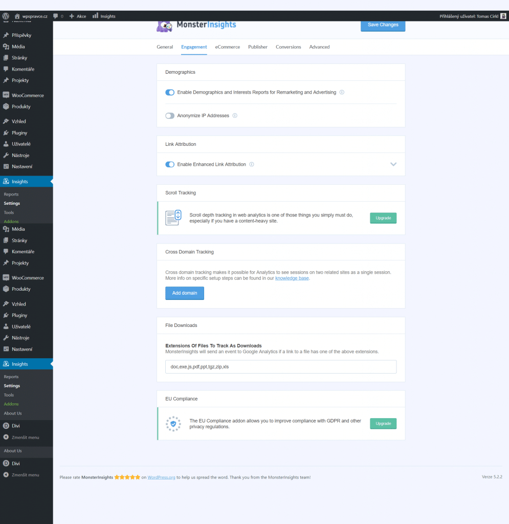The image size is (509, 524).
Task: Turn off Enhanced Link Attribution toggle
Action: point(170,164)
